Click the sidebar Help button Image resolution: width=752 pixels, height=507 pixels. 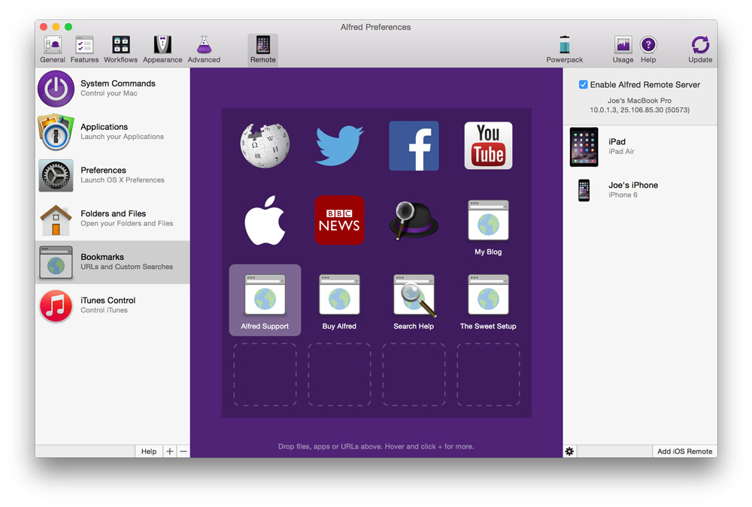149,451
